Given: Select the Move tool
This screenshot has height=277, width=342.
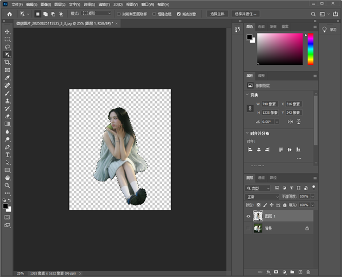Looking at the screenshot, I should pos(7,31).
